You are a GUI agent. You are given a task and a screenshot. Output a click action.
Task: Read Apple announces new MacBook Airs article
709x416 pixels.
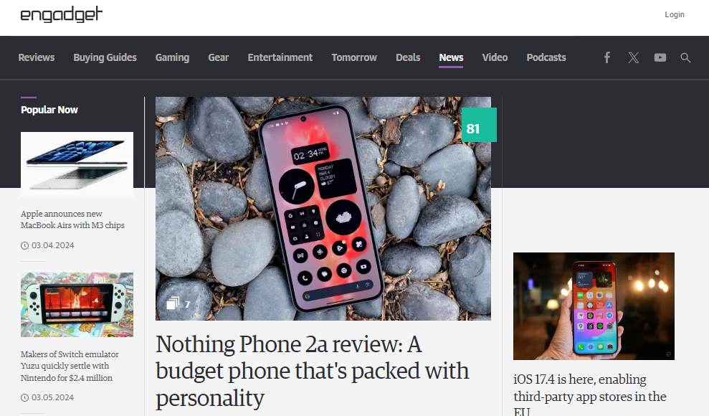72,219
